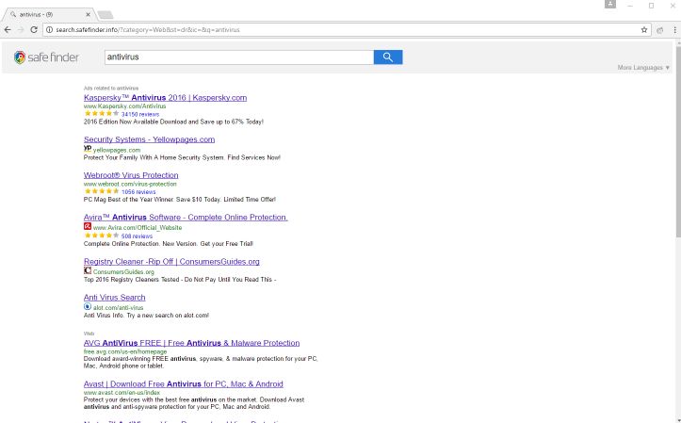Click the extension icon beside the bookmark star
This screenshot has height=423, width=681.
pos(660,30)
